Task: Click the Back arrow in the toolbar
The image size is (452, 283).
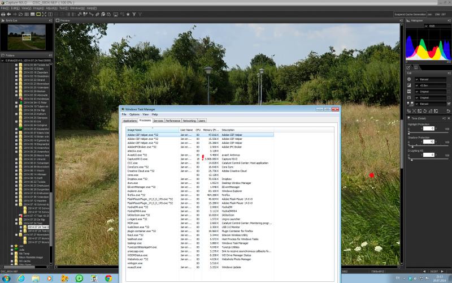Action: [x=9, y=14]
